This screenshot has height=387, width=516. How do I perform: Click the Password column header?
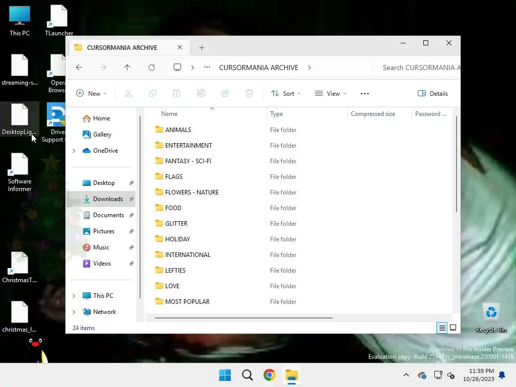click(431, 114)
